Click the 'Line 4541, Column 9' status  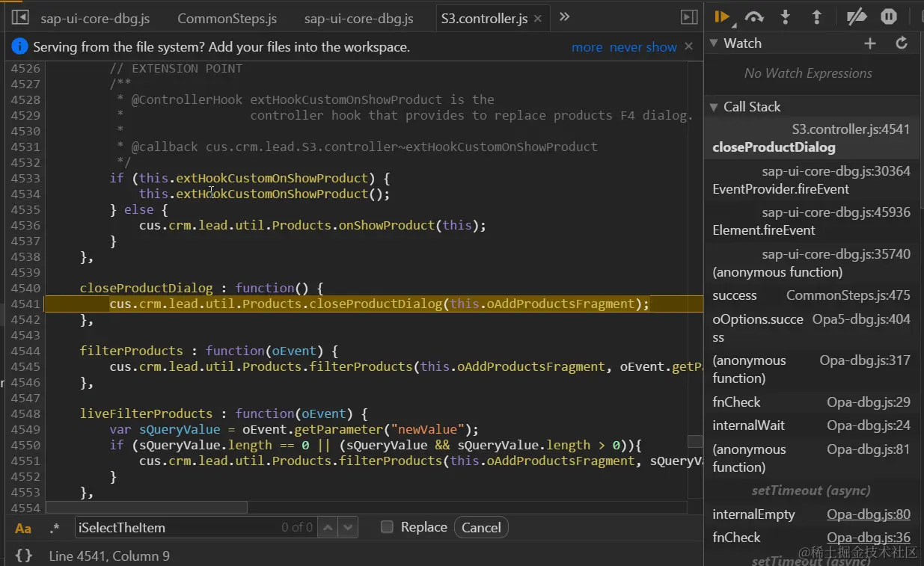(x=109, y=556)
